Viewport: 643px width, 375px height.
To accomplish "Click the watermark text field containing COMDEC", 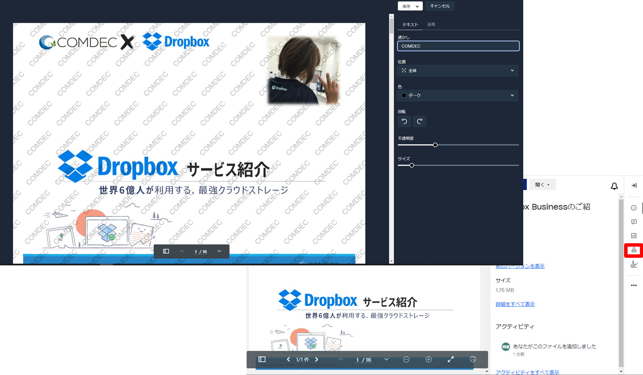I will click(x=458, y=46).
